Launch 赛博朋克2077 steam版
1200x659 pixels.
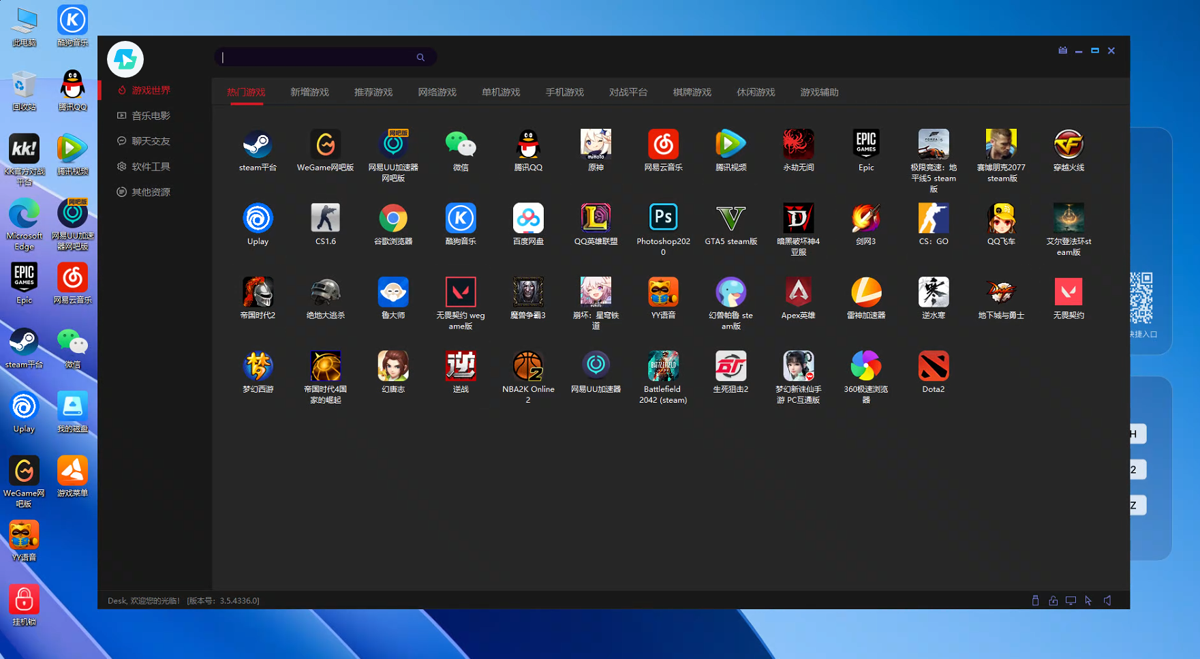pyautogui.click(x=1001, y=144)
